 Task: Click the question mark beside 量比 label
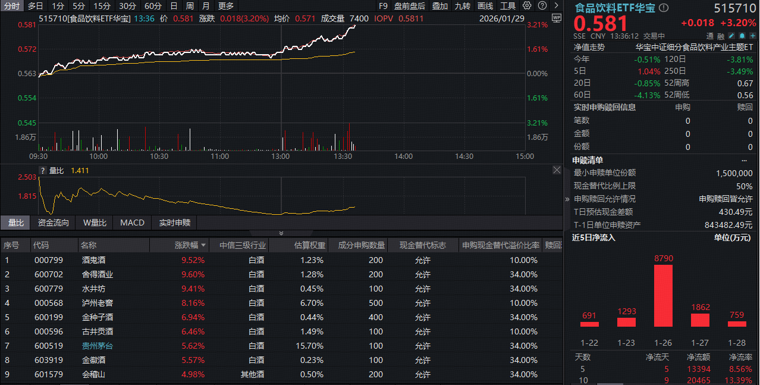point(42,171)
